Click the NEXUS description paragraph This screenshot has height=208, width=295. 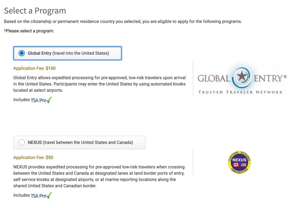click(x=99, y=176)
